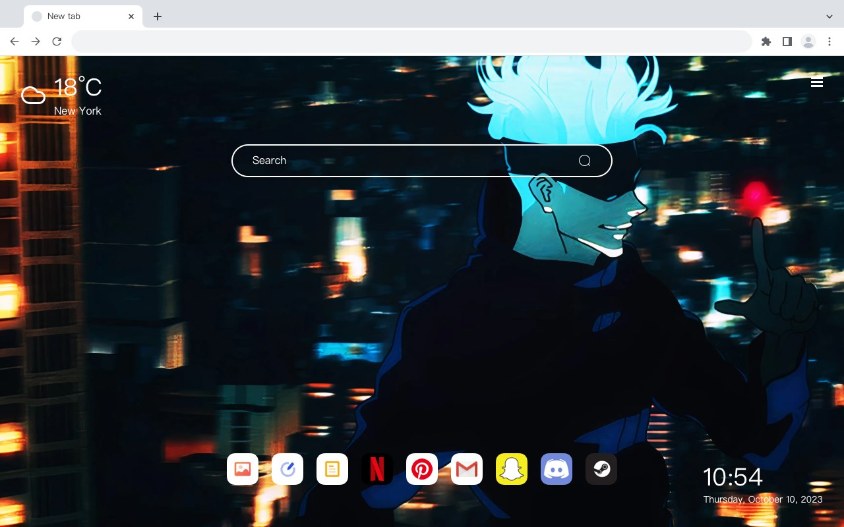Open a new browser tab
Screen dimensions: 844x527
(x=157, y=16)
